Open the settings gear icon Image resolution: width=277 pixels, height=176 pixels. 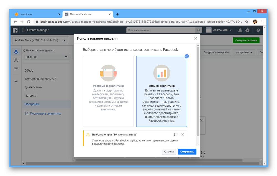[247, 30]
